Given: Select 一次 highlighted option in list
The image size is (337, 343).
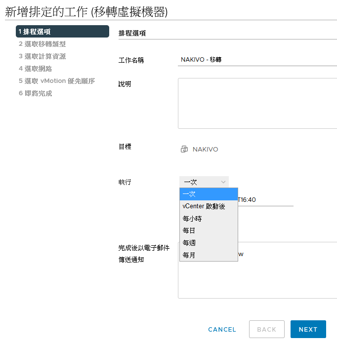Looking at the screenshot, I should pyautogui.click(x=209, y=194).
